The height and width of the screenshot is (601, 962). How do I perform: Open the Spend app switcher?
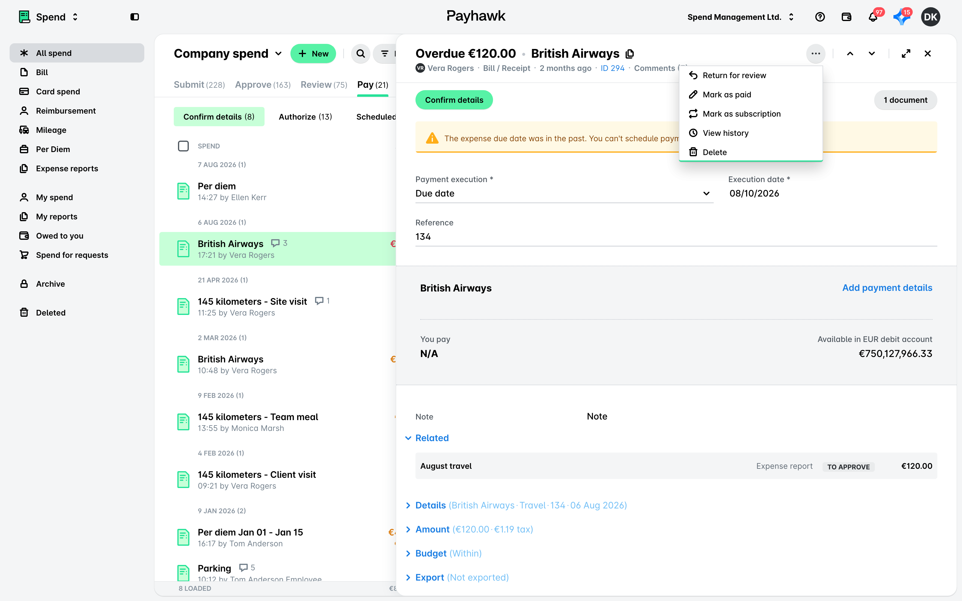49,17
